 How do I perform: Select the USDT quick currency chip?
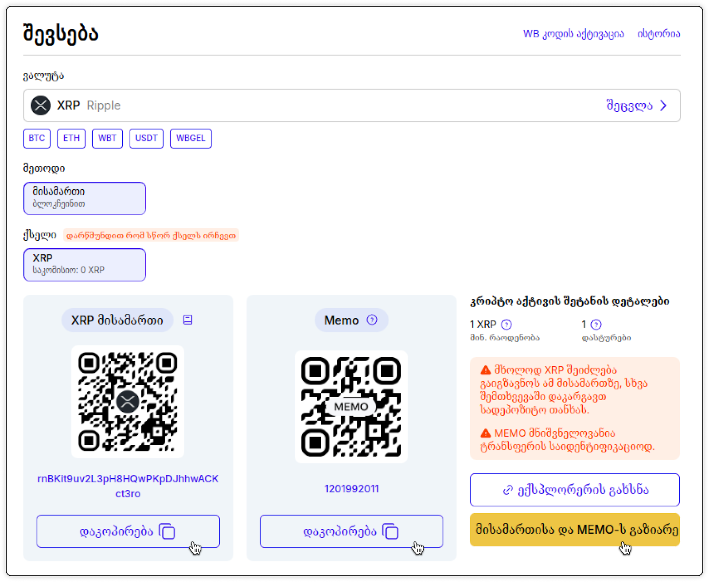[146, 138]
